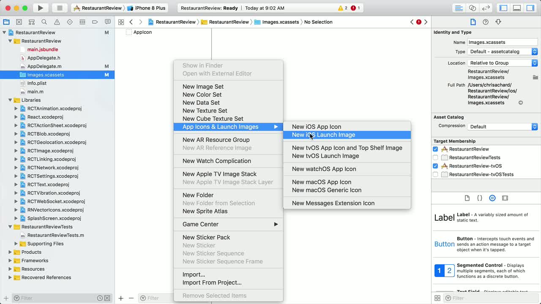Open the Type dropdown (Default - assetcatalog)

coord(503,52)
